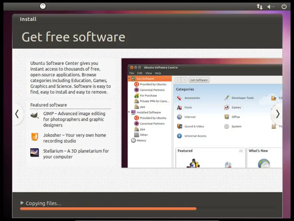Collapse the Installed Software tree arrow
The image size is (294, 221).
click(129, 112)
